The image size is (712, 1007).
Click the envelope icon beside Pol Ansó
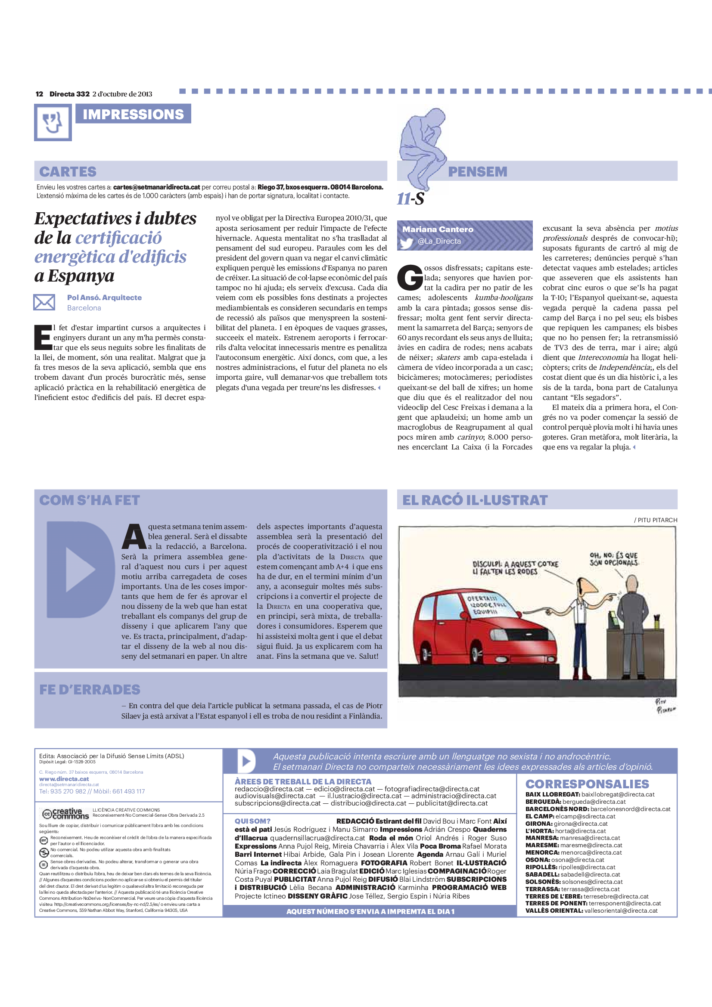click(44, 302)
